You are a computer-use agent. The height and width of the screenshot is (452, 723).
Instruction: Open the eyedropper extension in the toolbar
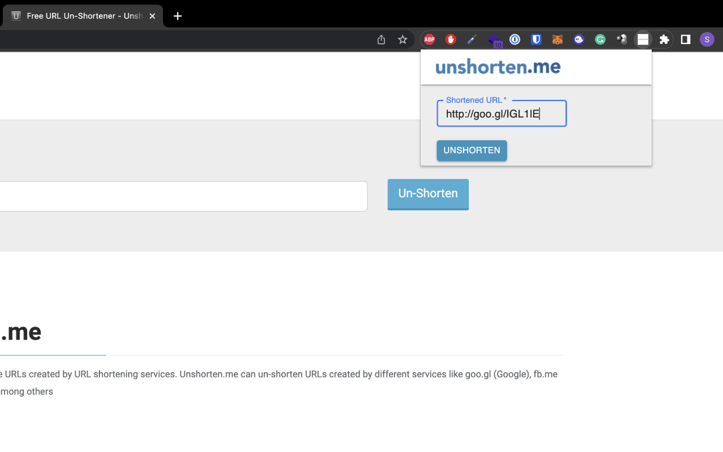[x=472, y=40]
